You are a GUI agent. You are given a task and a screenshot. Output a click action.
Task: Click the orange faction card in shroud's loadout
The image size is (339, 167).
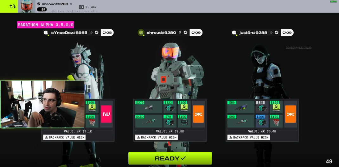point(198,114)
